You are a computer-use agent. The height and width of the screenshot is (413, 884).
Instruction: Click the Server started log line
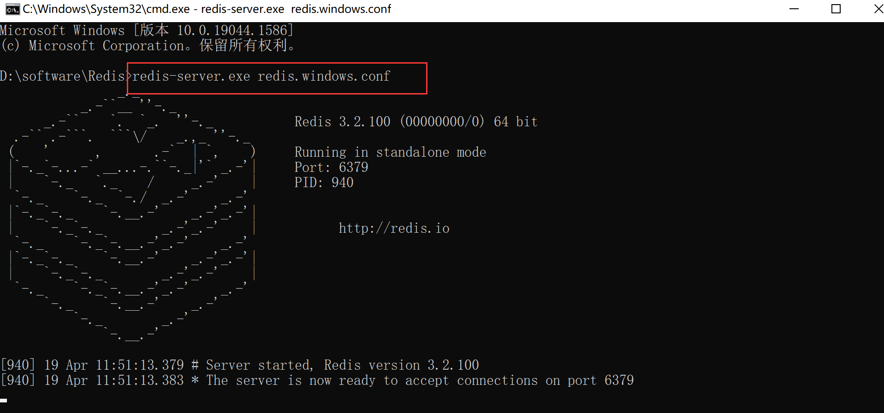[240, 365]
